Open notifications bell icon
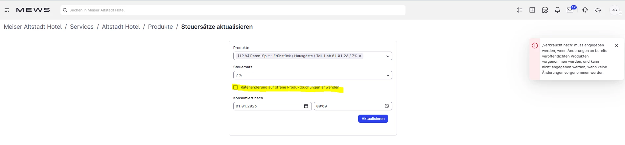This screenshot has height=145, width=625. pyautogui.click(x=557, y=10)
